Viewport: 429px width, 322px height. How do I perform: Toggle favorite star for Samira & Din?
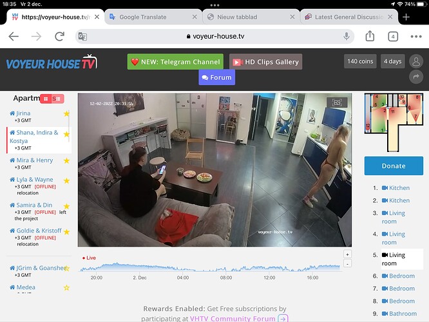tap(66, 206)
